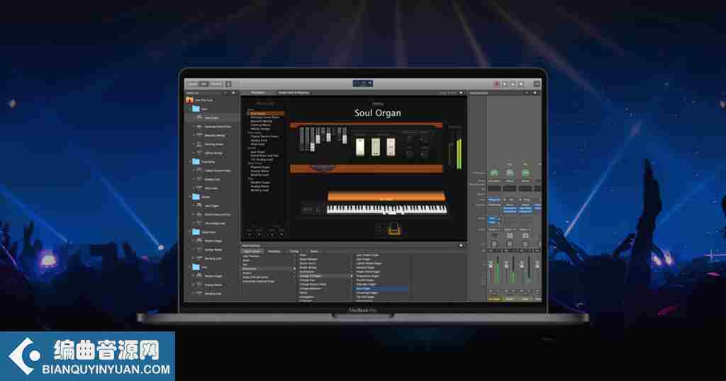This screenshot has height=381, width=726.
Task: Click the full-screen icon beside Perform
Action: [228, 84]
